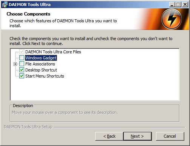
Task: Continue setup with the Next button
Action: 137,136
